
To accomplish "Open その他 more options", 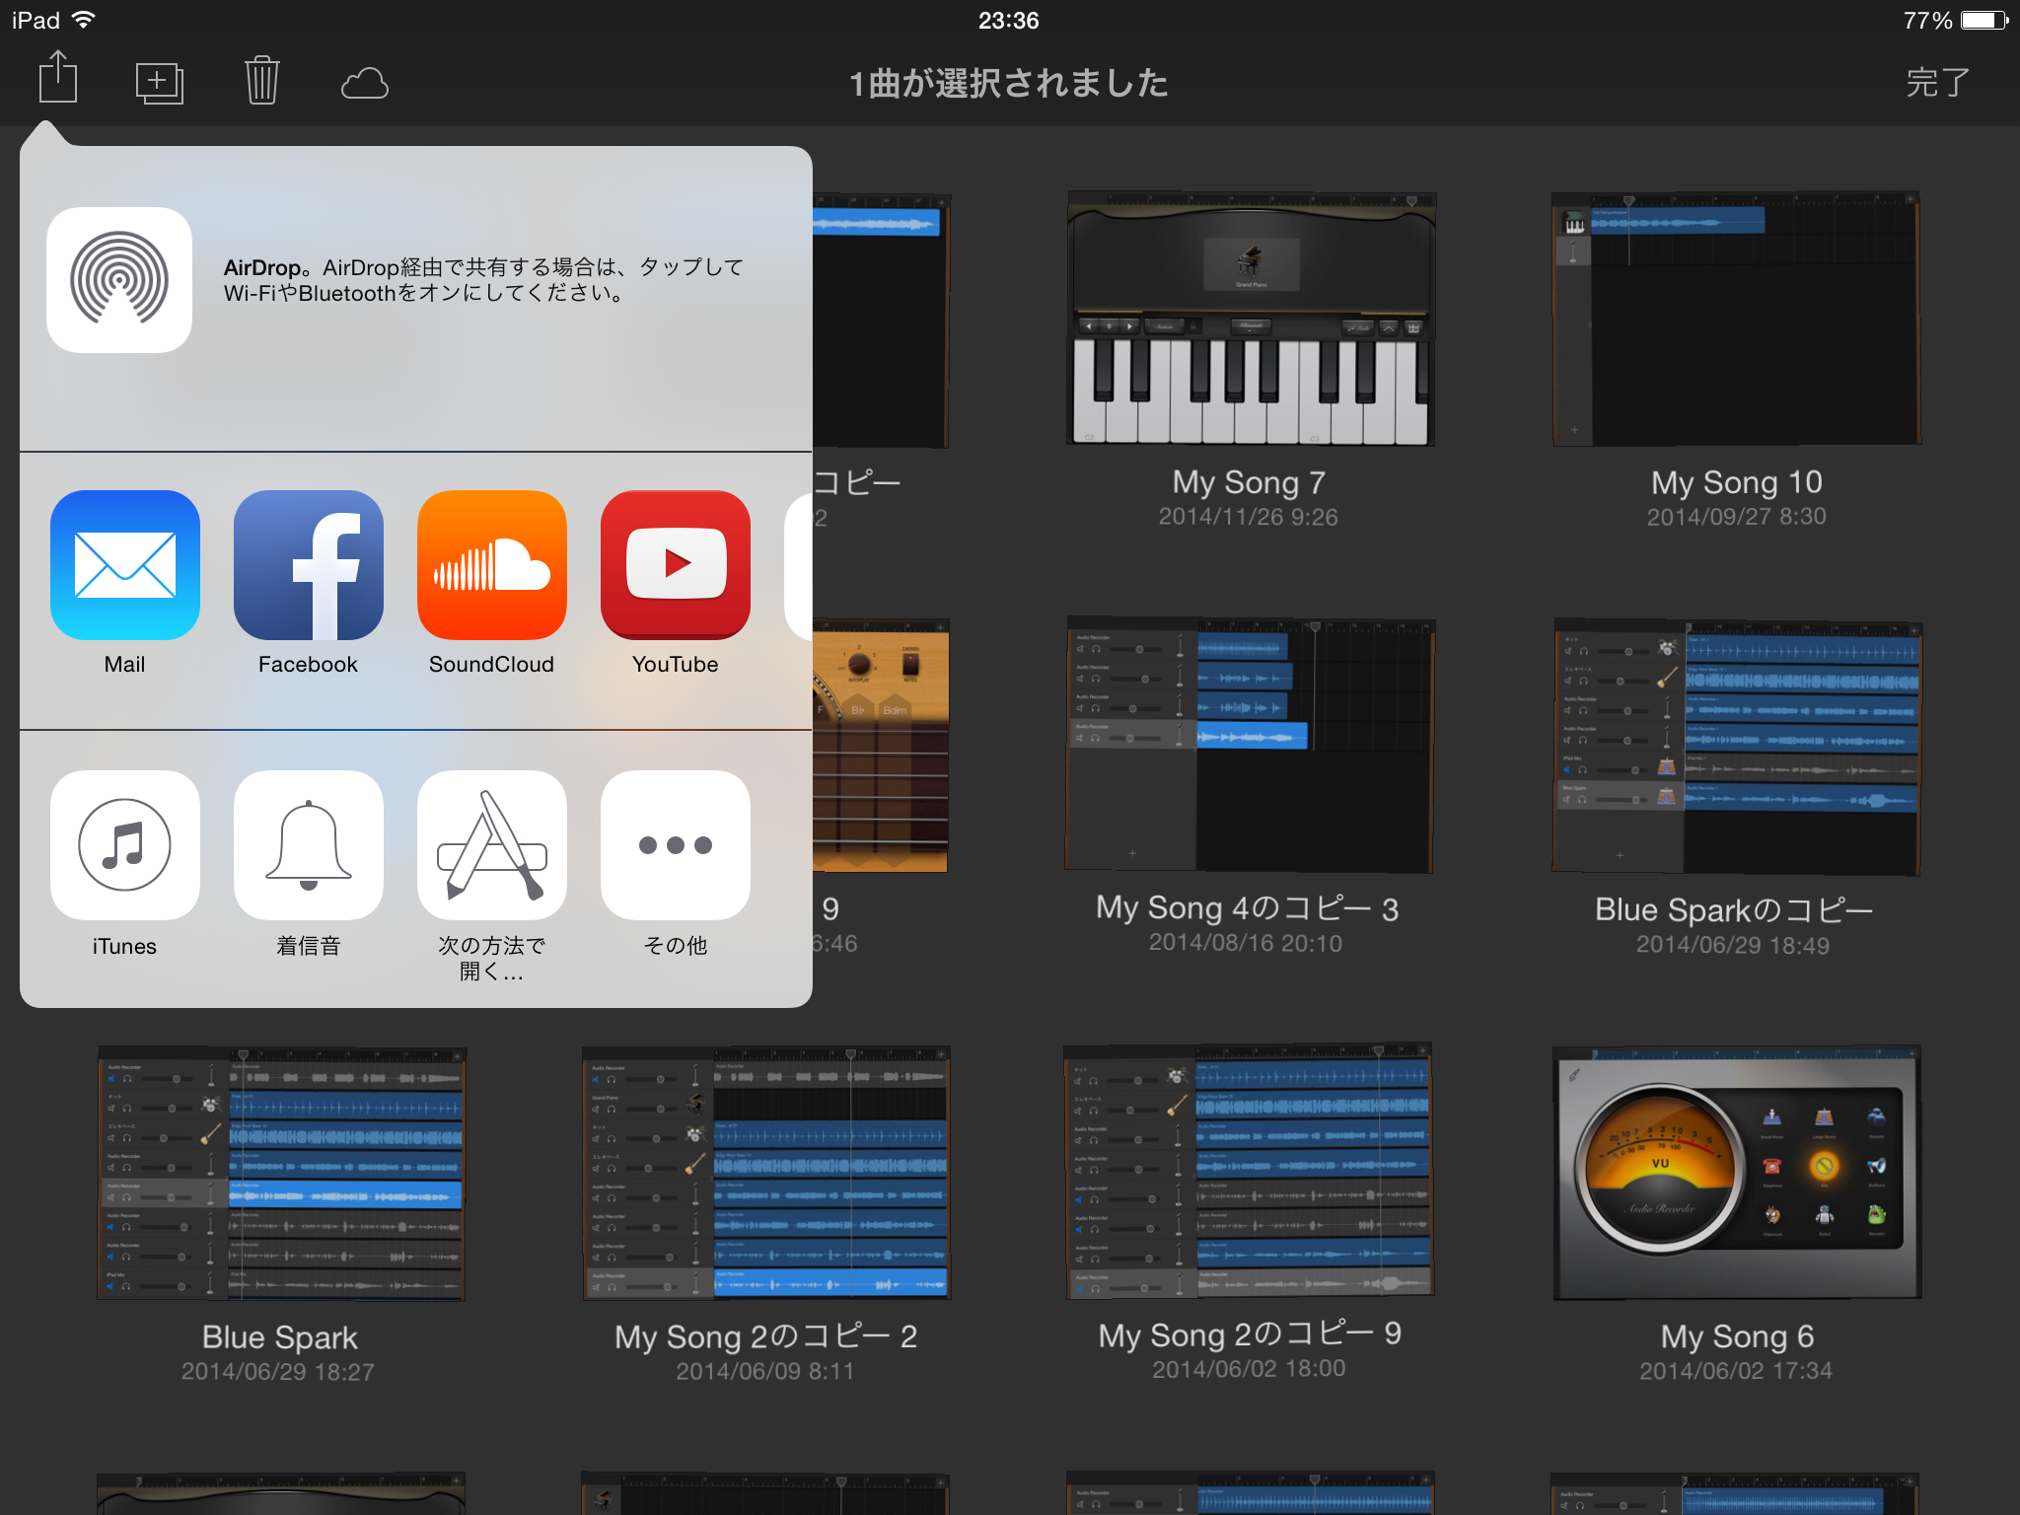I will tap(676, 845).
